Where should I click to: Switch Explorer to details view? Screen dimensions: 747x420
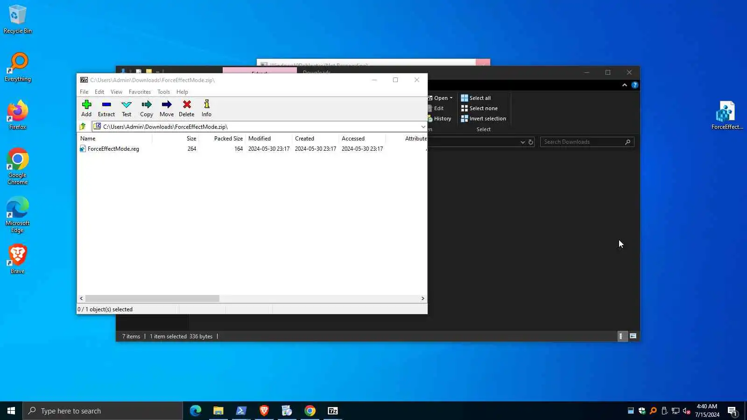point(622,336)
